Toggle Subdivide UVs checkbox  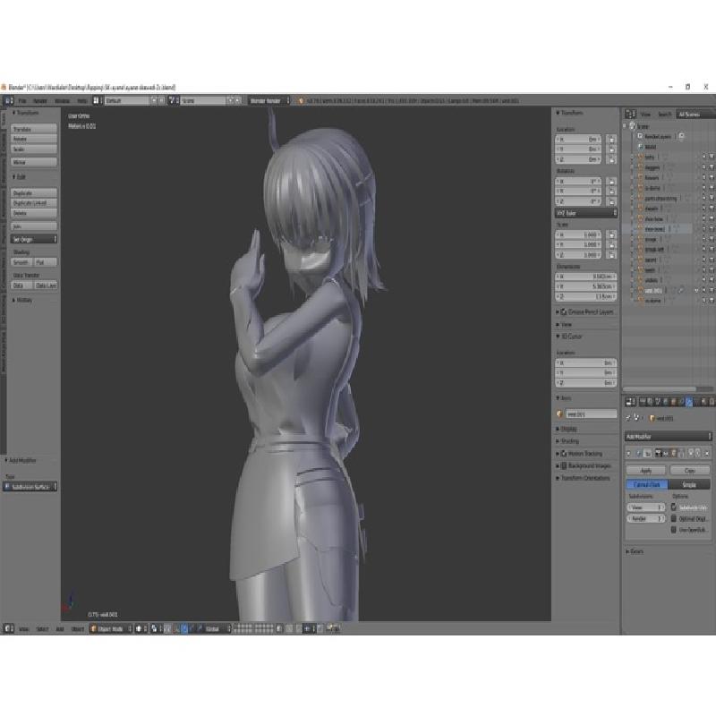(x=674, y=507)
